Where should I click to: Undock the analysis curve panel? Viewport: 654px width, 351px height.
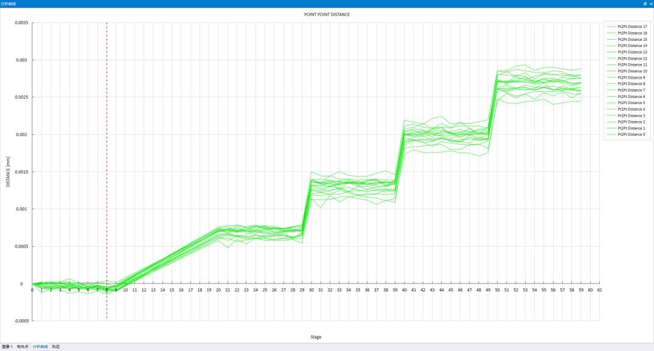[644, 4]
